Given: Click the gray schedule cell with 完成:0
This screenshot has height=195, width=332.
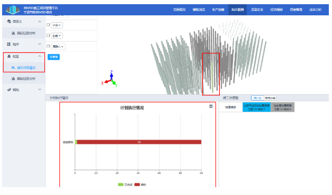Looking at the screenshot, I should (x=283, y=108).
